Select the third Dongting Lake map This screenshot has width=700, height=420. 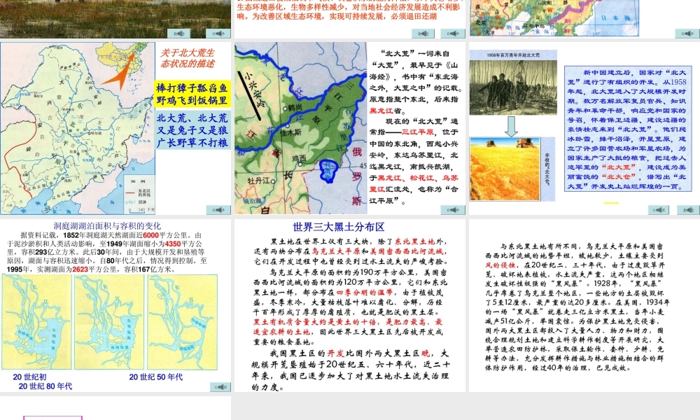[x=183, y=322]
